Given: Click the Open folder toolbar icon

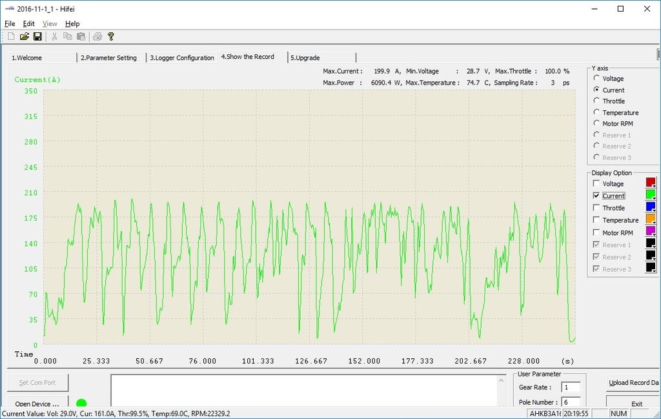Looking at the screenshot, I should (x=25, y=37).
